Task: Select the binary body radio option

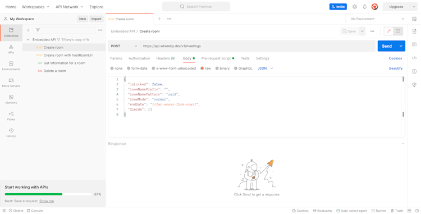Action: [x=223, y=69]
